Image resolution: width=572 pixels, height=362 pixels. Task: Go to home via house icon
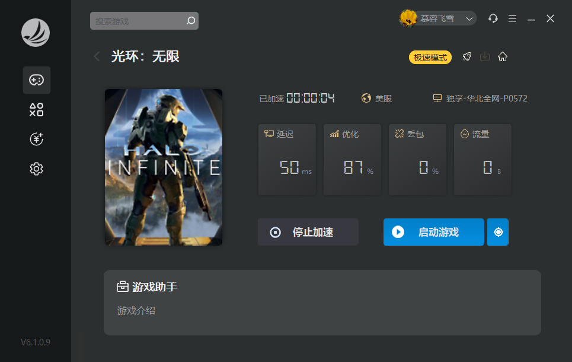tap(503, 56)
